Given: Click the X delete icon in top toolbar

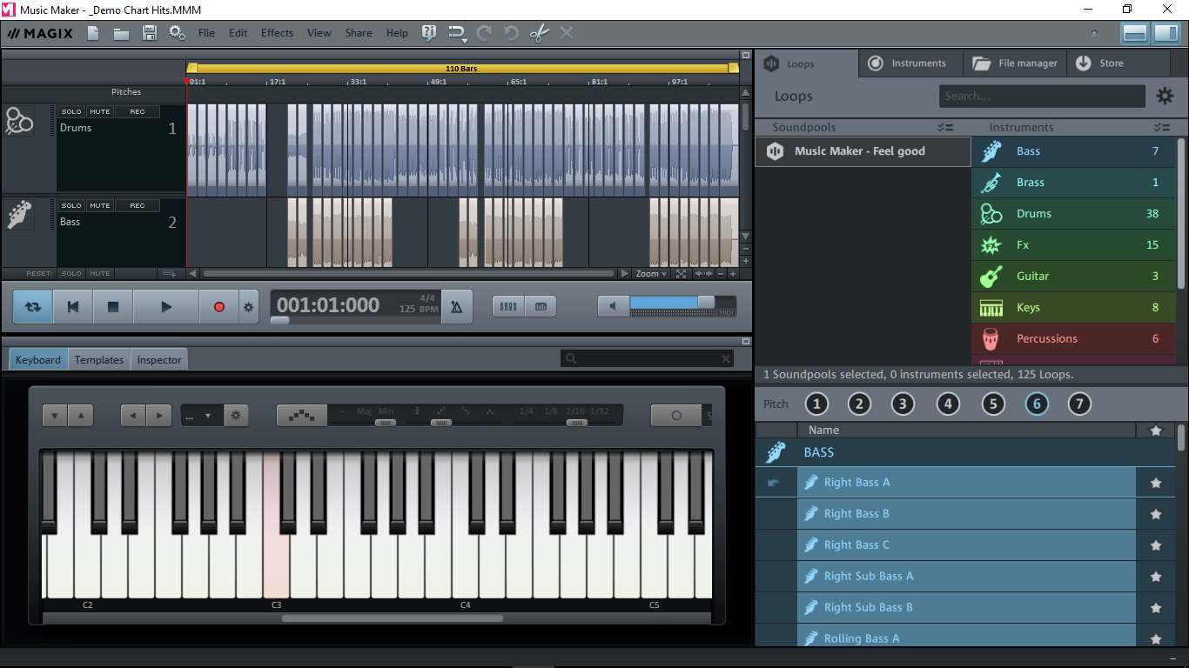Looking at the screenshot, I should coord(567,33).
